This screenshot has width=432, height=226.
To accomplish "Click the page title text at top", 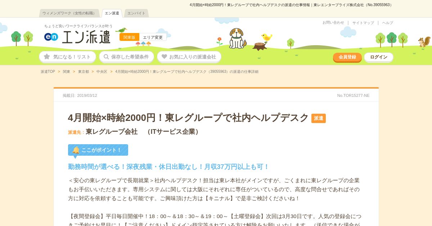I will click(291, 5).
